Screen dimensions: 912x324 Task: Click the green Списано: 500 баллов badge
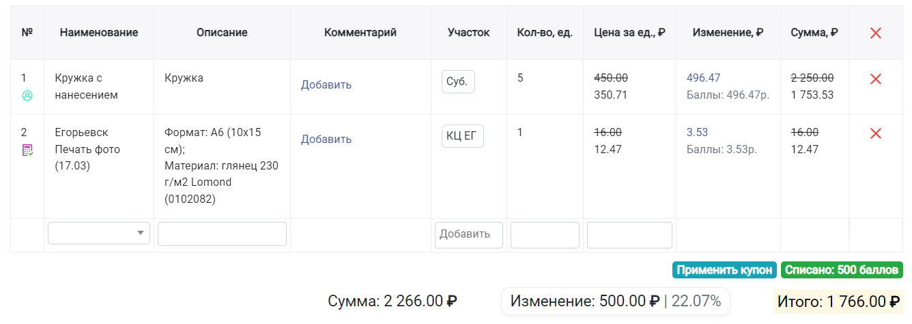[842, 270]
